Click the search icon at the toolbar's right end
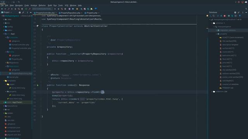248x139 pixels. pos(246,9)
